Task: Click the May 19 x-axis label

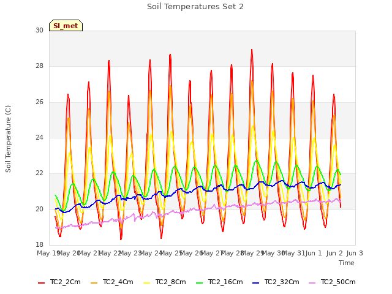Action: [48, 253]
